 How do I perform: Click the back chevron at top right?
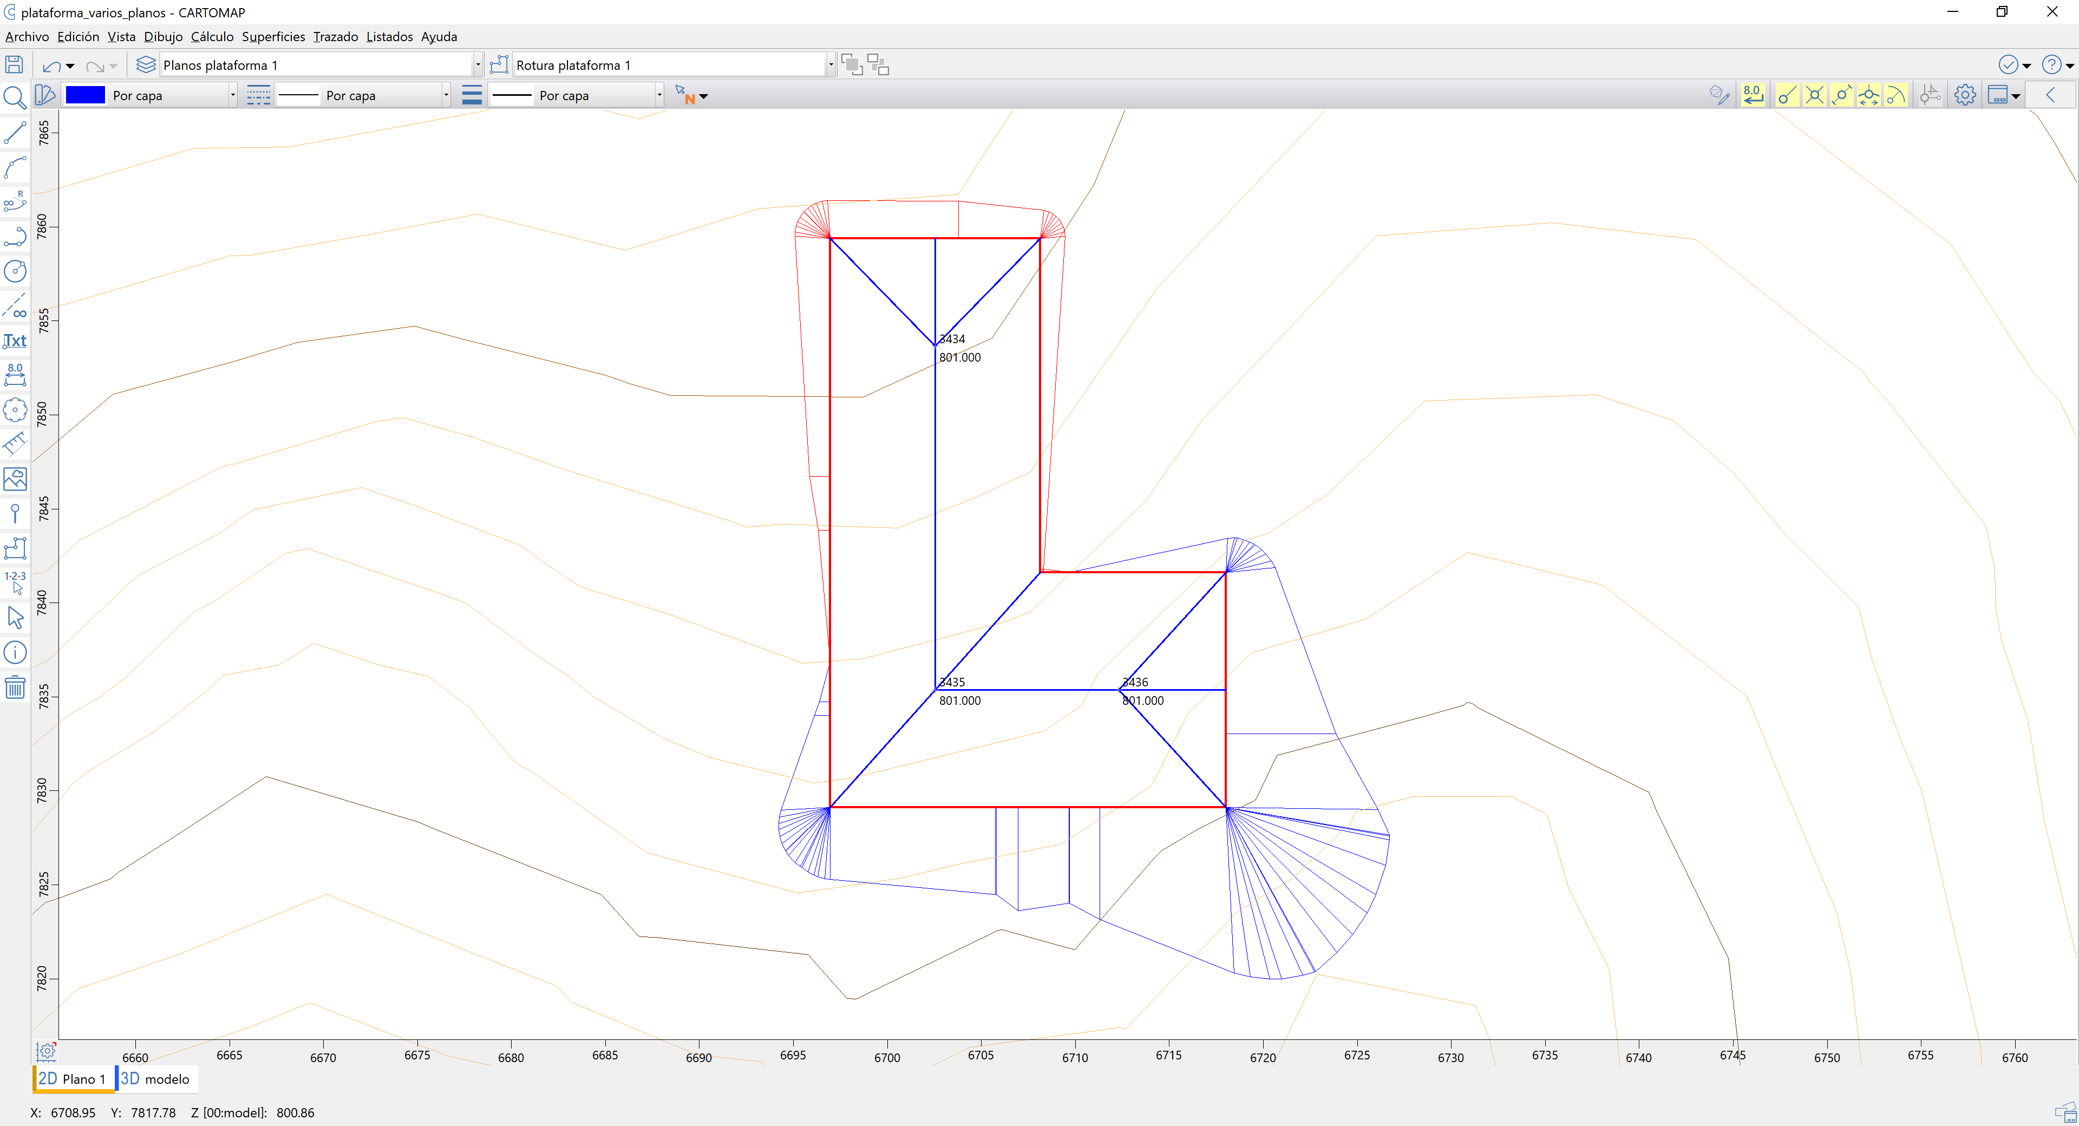[2052, 94]
